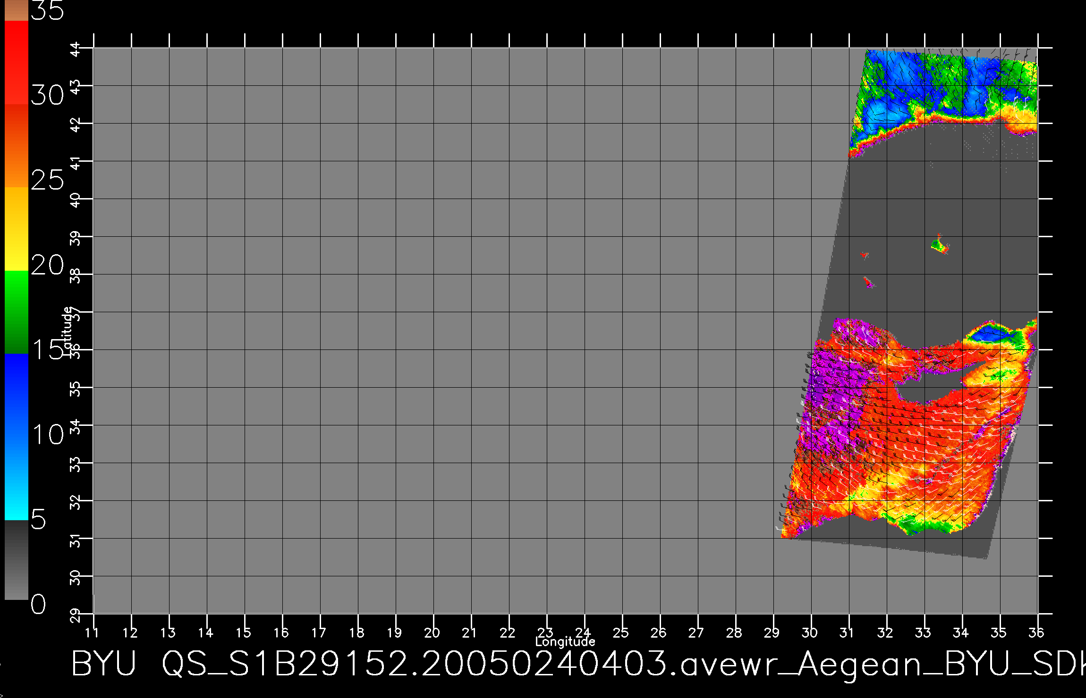The height and width of the screenshot is (698, 1086).
Task: Click latitude tick label 34
Action: point(75,426)
